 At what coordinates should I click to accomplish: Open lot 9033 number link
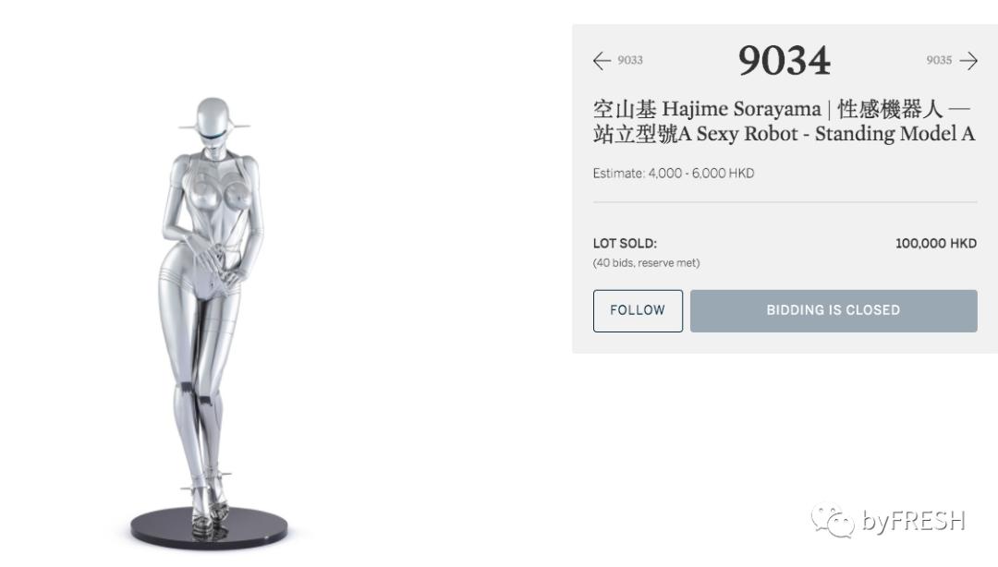click(x=630, y=60)
